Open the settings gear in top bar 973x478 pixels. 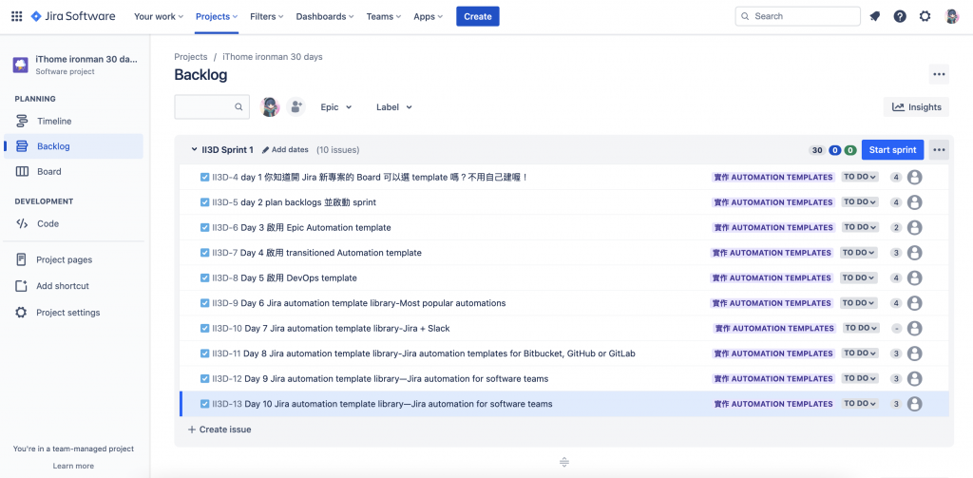[x=925, y=17]
